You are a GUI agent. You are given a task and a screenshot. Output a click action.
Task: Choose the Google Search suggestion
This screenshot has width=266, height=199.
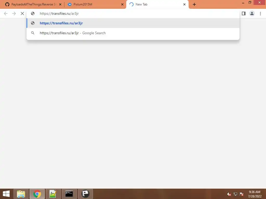point(133,33)
